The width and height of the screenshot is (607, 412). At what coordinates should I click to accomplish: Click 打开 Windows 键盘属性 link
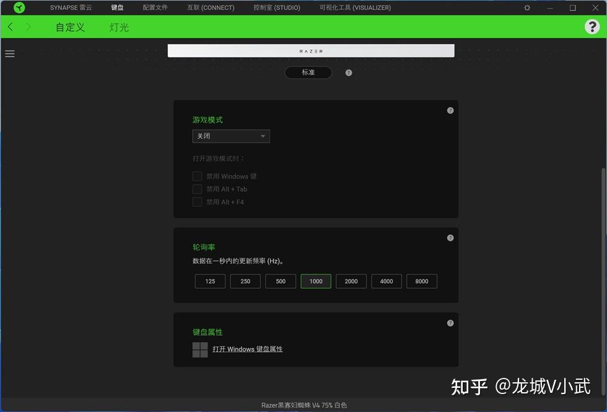coord(247,349)
